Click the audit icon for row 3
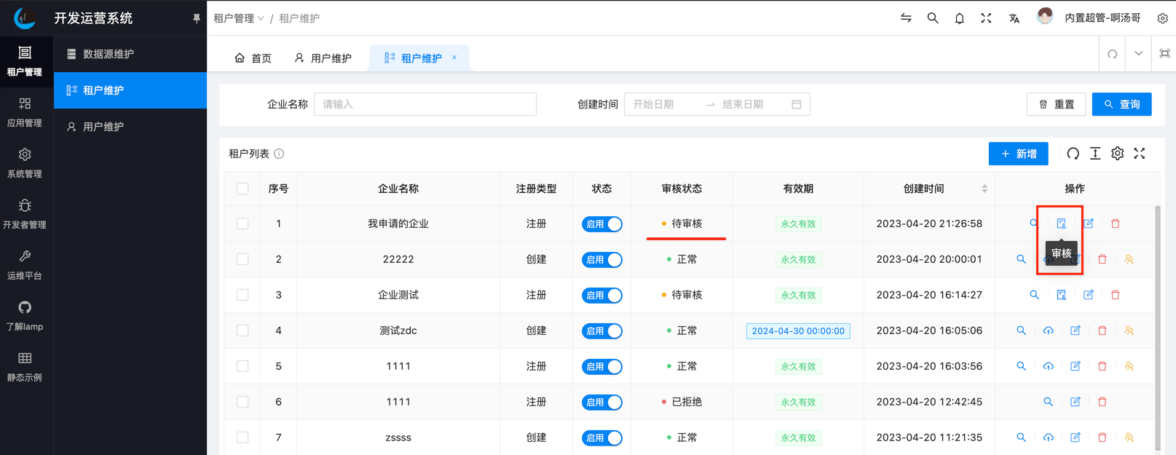The image size is (1176, 455). 1061,295
